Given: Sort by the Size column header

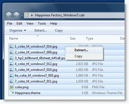Looking at the screenshot, I should click(73, 38).
